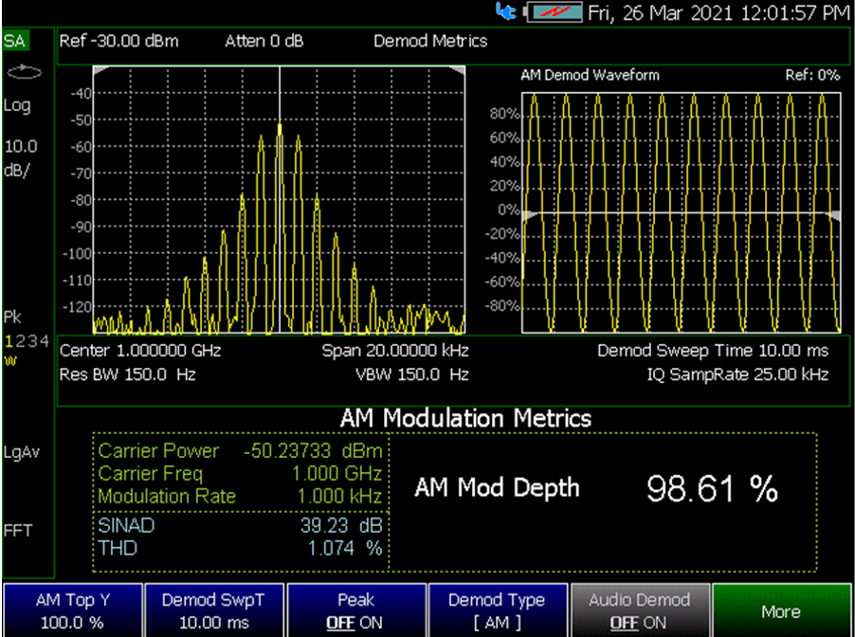
Task: Click the Res BW 150.0 Hz readout
Action: point(128,374)
